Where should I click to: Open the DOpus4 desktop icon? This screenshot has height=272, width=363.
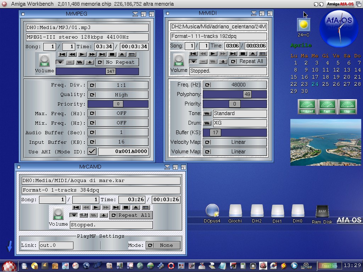212,212
